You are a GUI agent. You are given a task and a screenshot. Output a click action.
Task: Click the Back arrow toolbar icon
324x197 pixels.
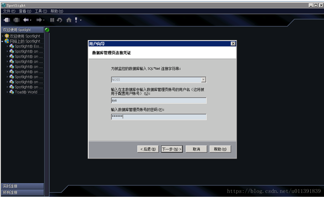click(26, 20)
